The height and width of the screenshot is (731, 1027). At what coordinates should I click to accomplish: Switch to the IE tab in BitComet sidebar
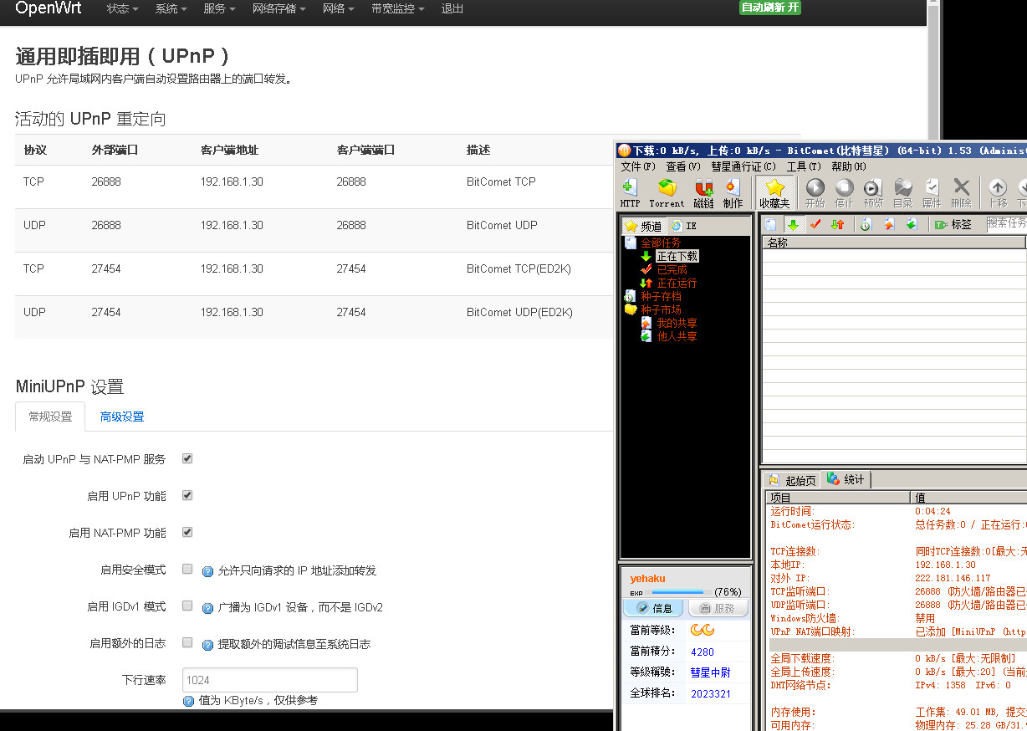pos(684,226)
